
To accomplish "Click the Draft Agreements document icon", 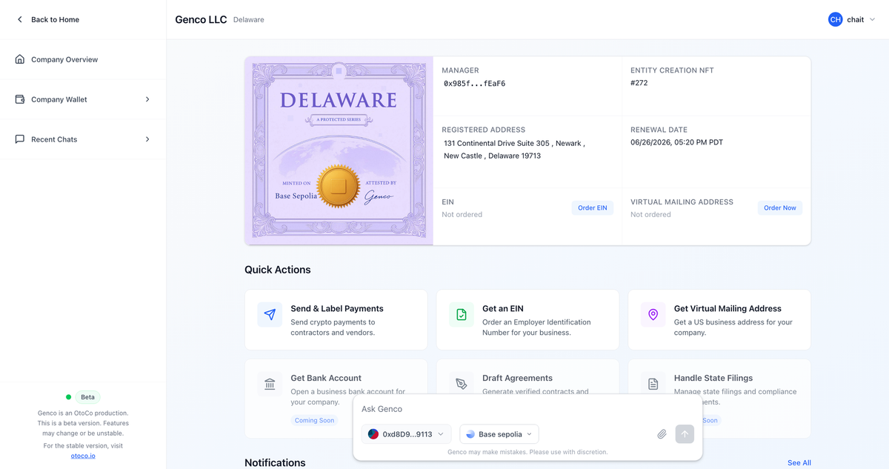I will pyautogui.click(x=461, y=384).
